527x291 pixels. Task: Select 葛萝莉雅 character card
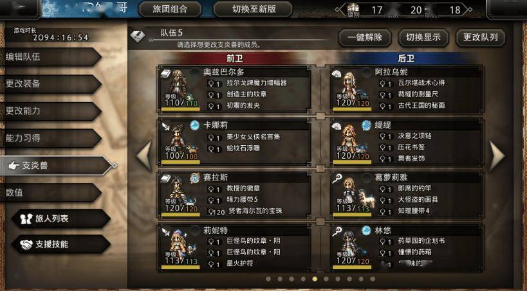coord(407,195)
